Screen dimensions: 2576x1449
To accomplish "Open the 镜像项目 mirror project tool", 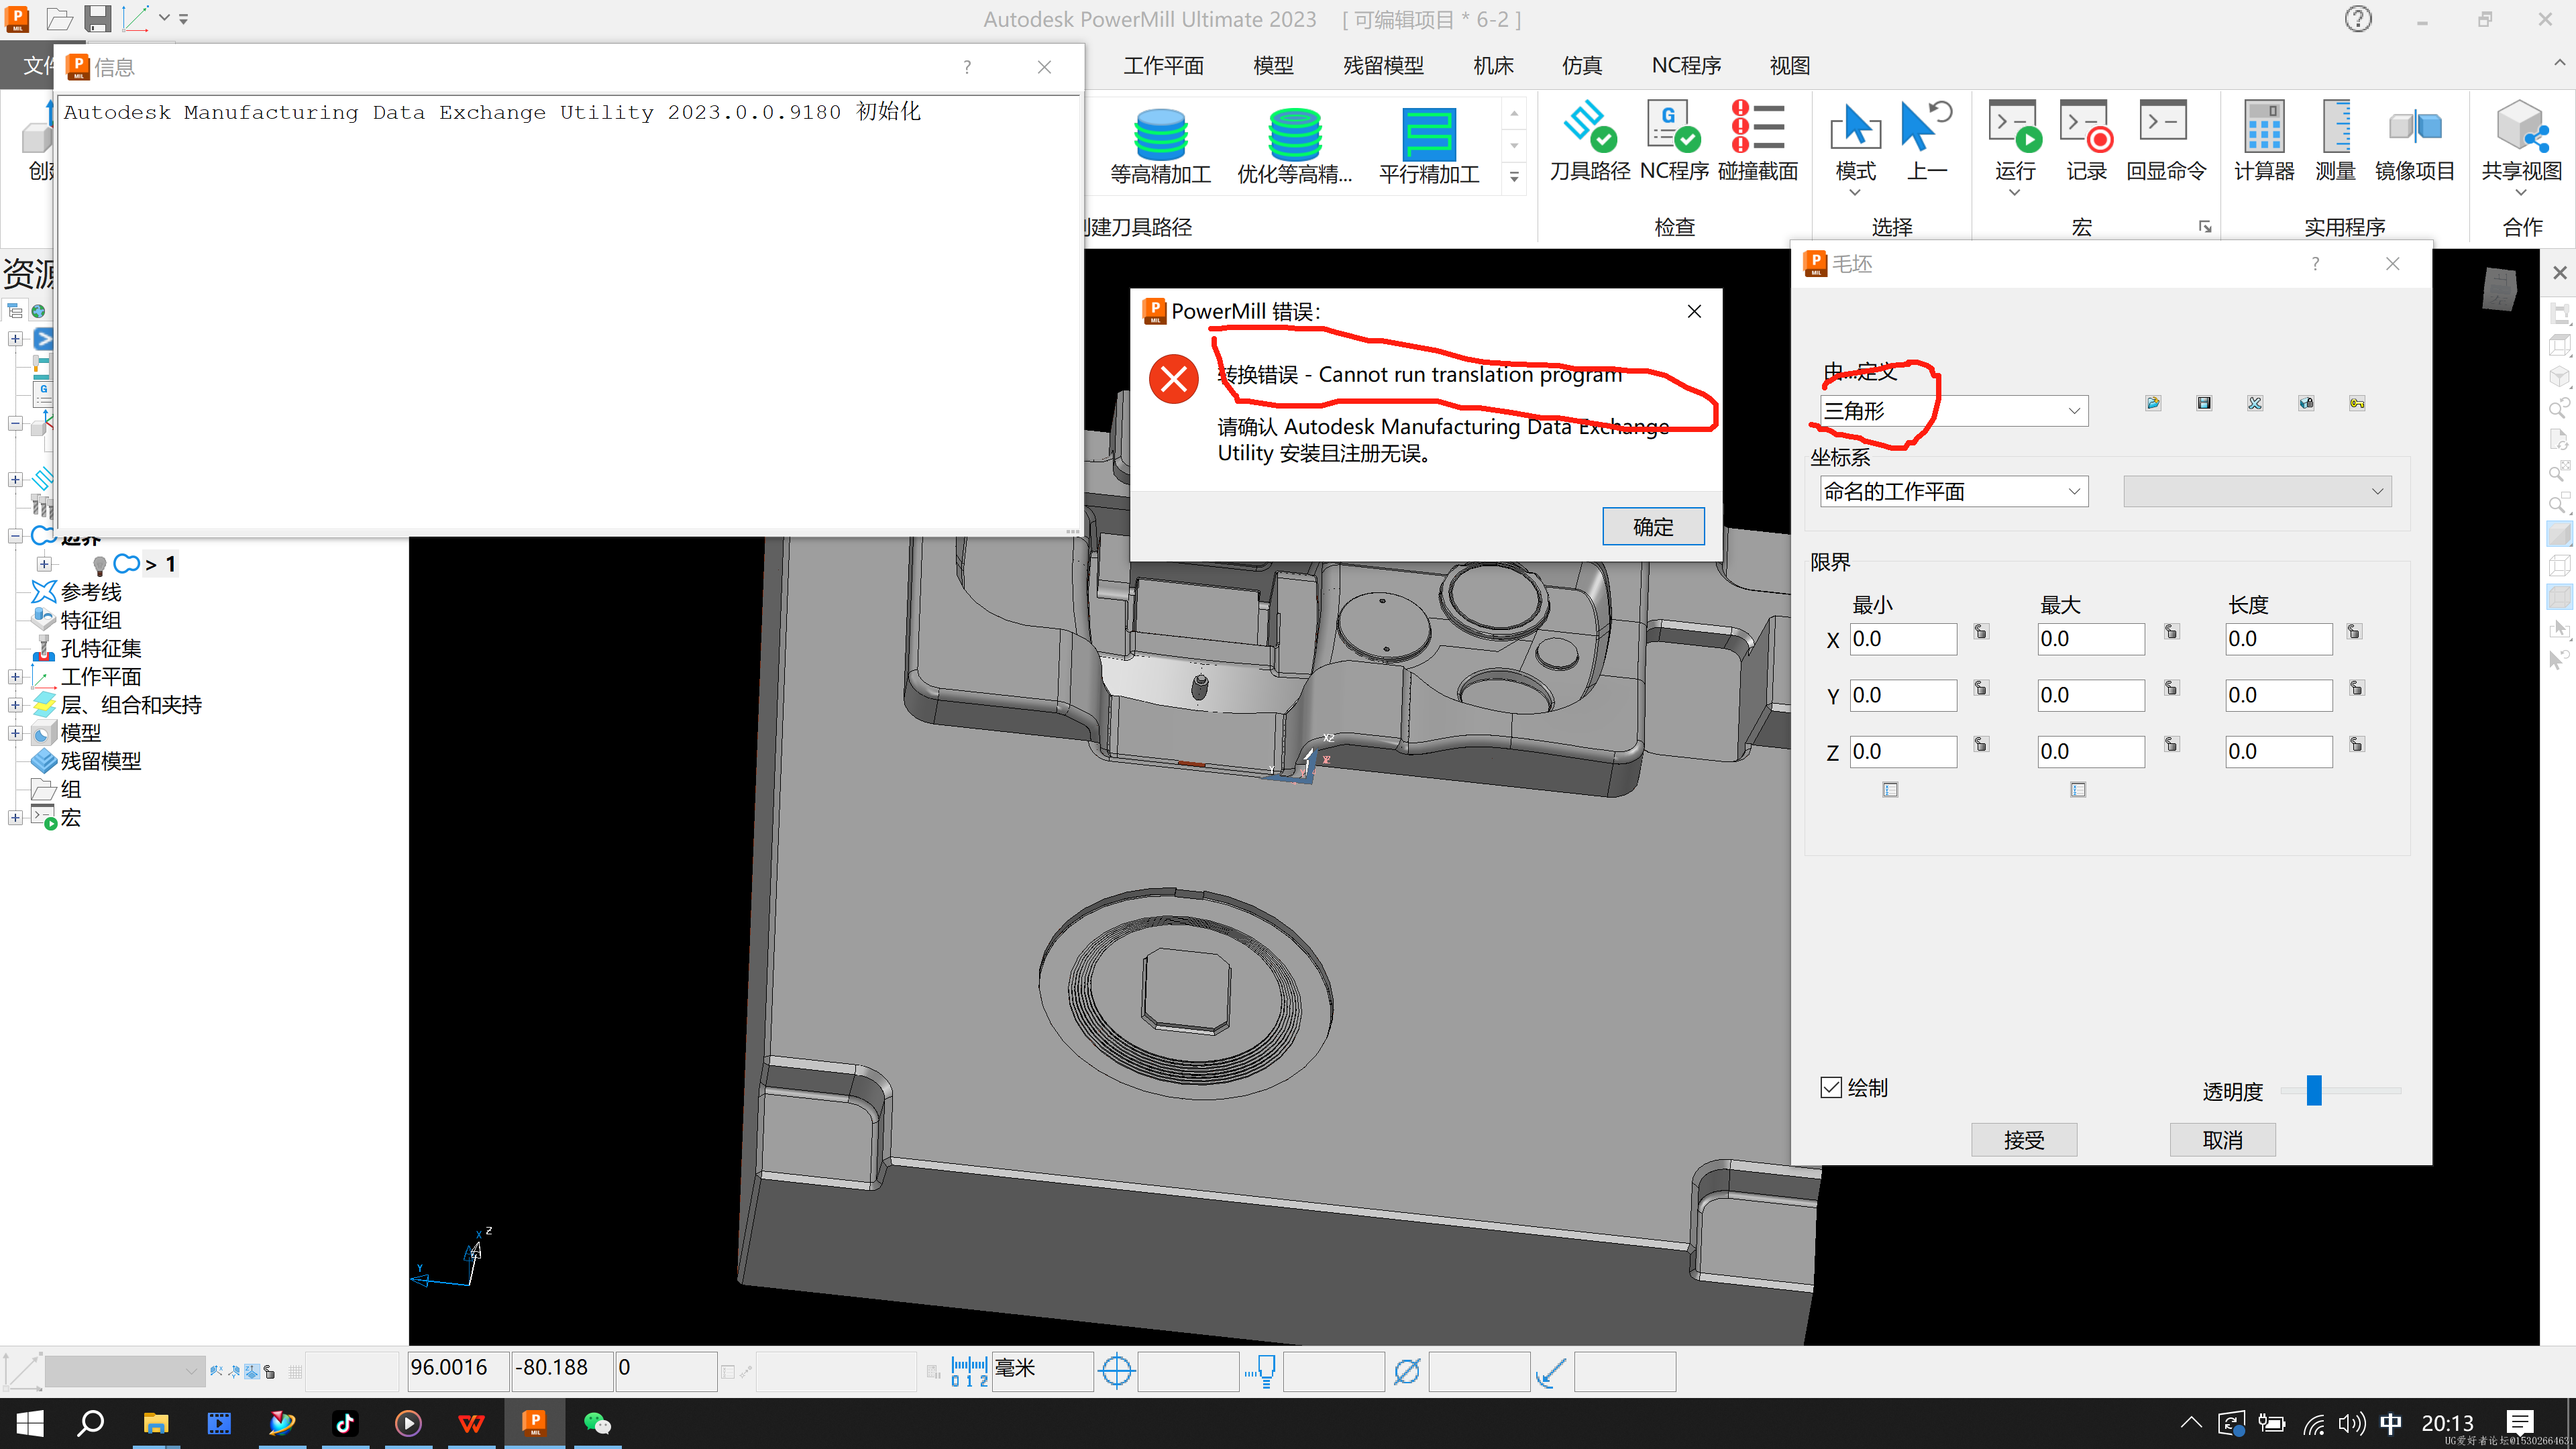I will [x=2414, y=142].
